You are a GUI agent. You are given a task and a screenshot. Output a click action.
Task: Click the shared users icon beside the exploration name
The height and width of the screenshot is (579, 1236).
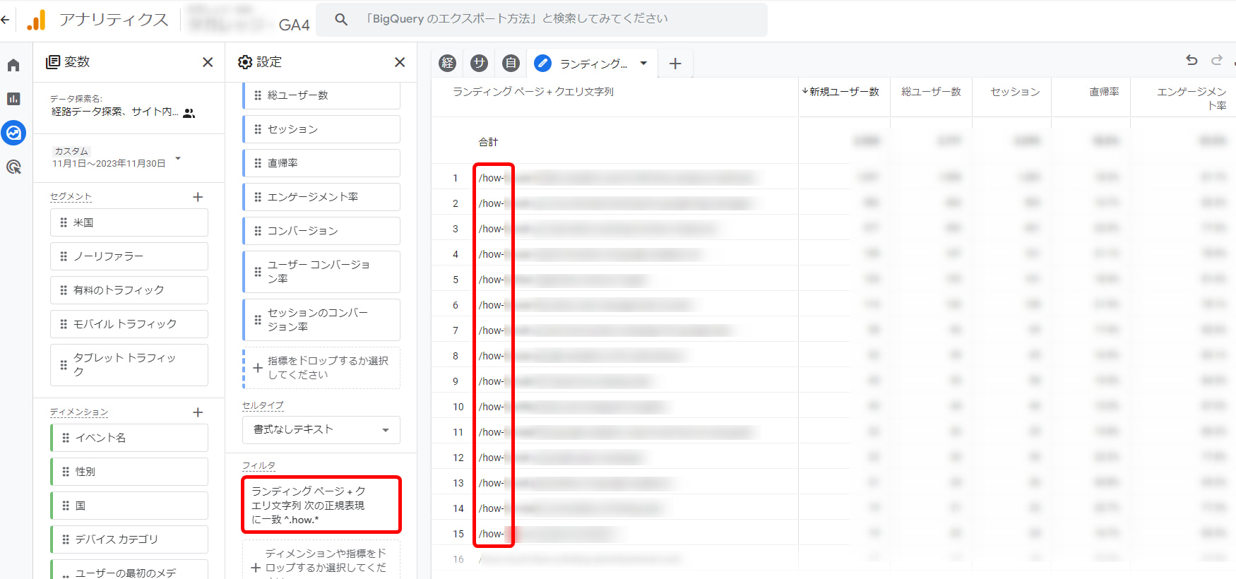tap(189, 113)
